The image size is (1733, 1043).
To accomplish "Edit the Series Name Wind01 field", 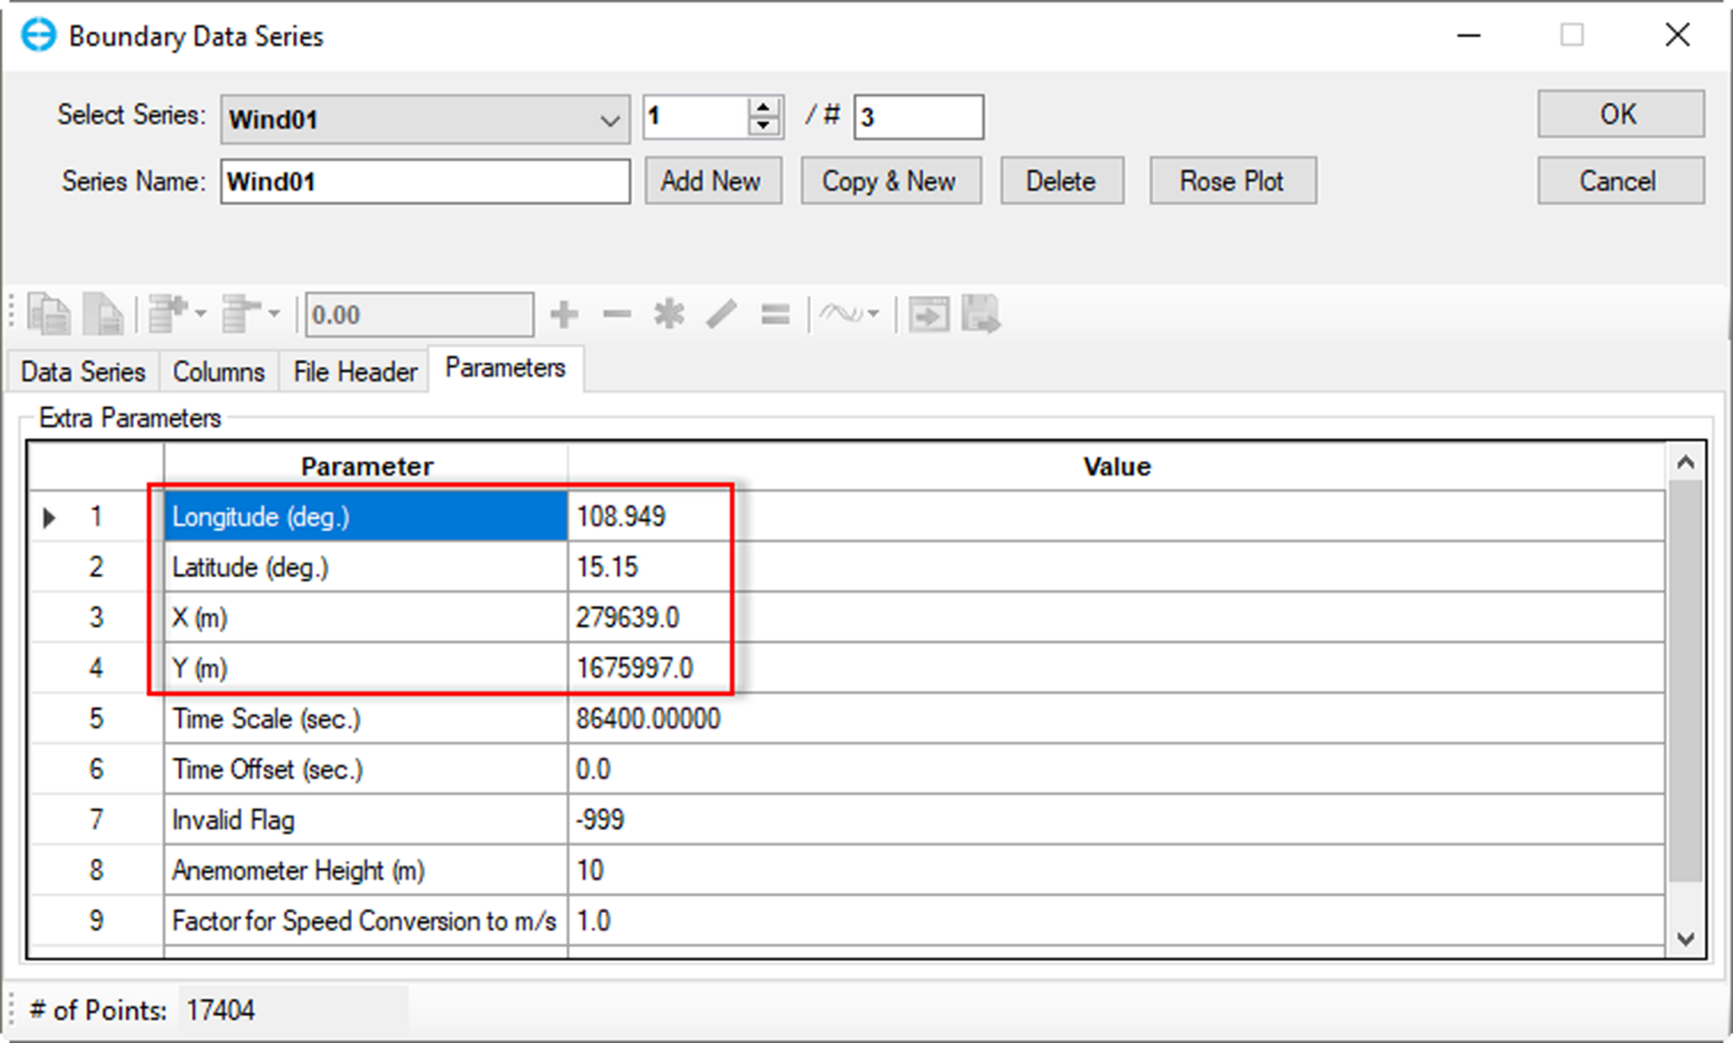I will [424, 181].
